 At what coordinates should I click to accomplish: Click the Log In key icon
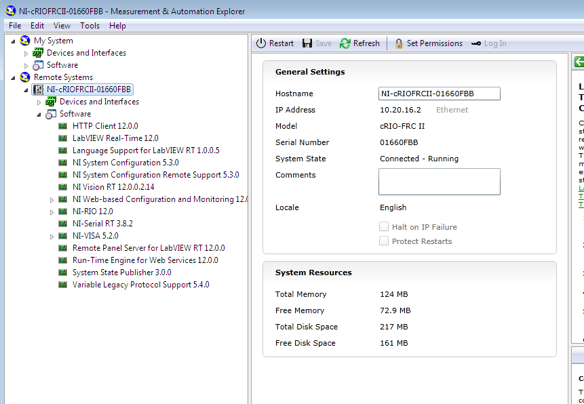click(476, 43)
